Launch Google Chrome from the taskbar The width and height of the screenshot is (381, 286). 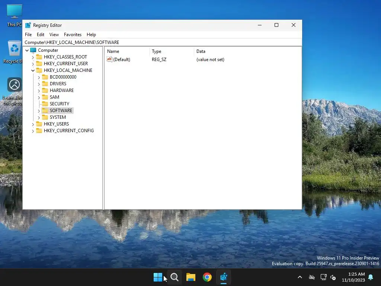pos(207,277)
